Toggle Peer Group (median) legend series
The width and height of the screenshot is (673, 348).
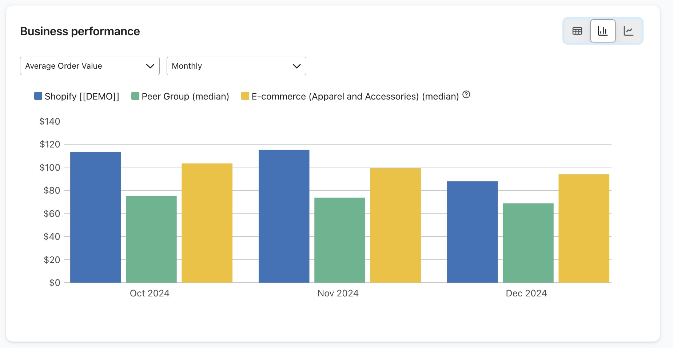tap(185, 96)
